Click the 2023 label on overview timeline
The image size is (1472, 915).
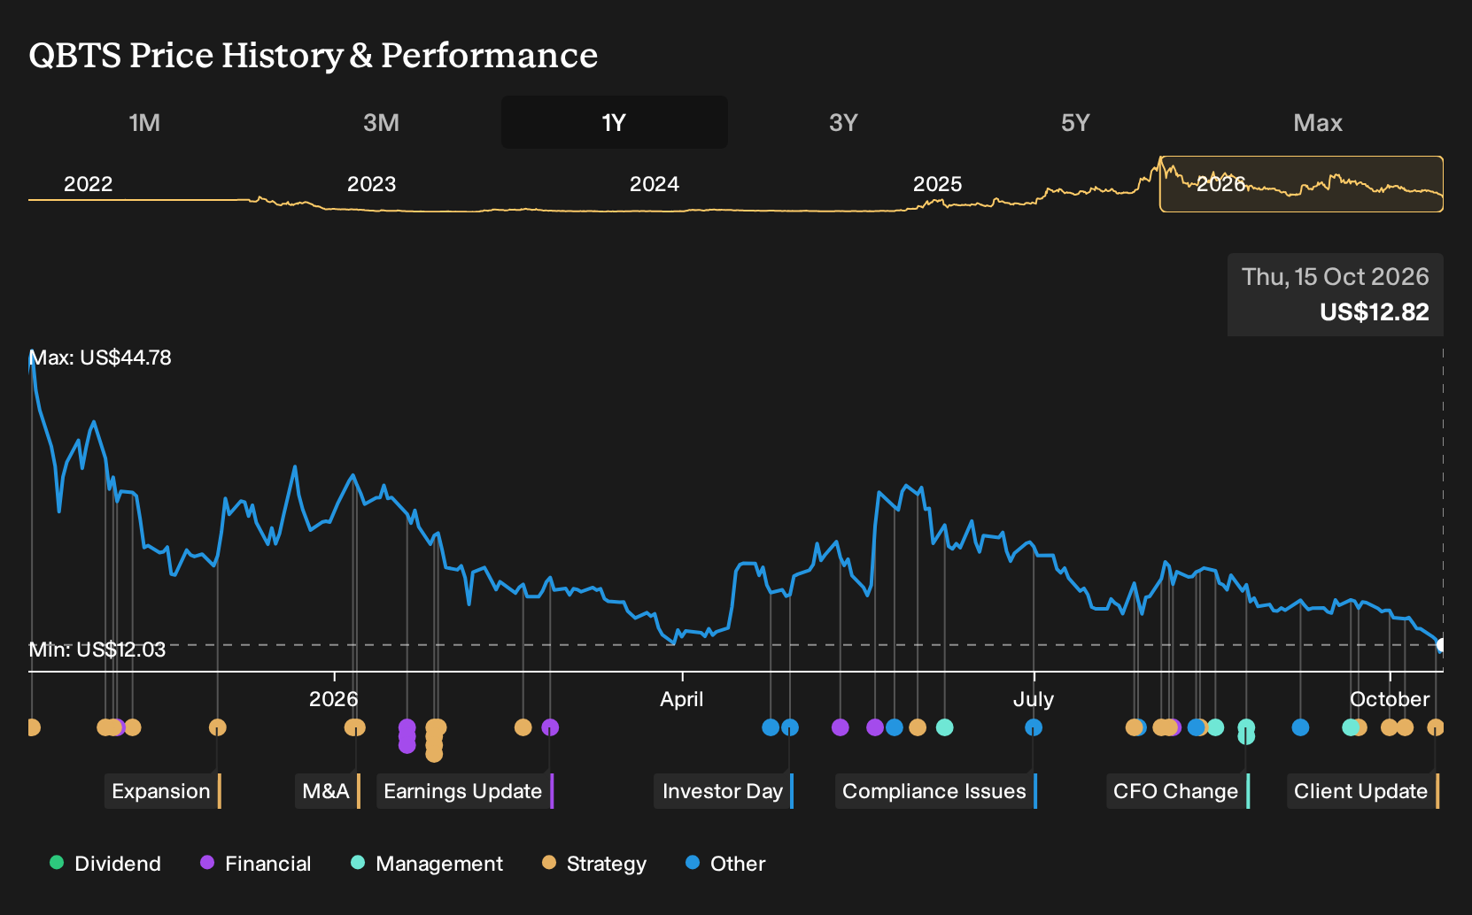(x=371, y=184)
